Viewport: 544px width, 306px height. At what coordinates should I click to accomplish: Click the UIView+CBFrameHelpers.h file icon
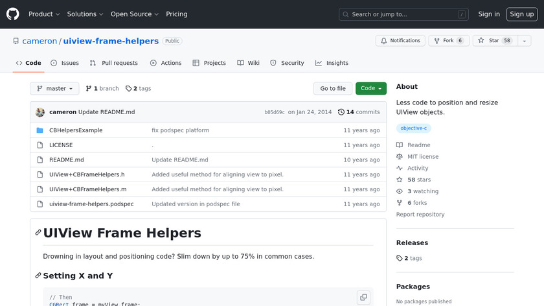coord(40,174)
